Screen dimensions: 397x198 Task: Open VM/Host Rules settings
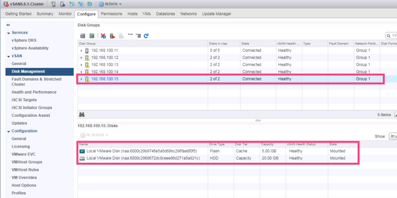tap(25, 170)
